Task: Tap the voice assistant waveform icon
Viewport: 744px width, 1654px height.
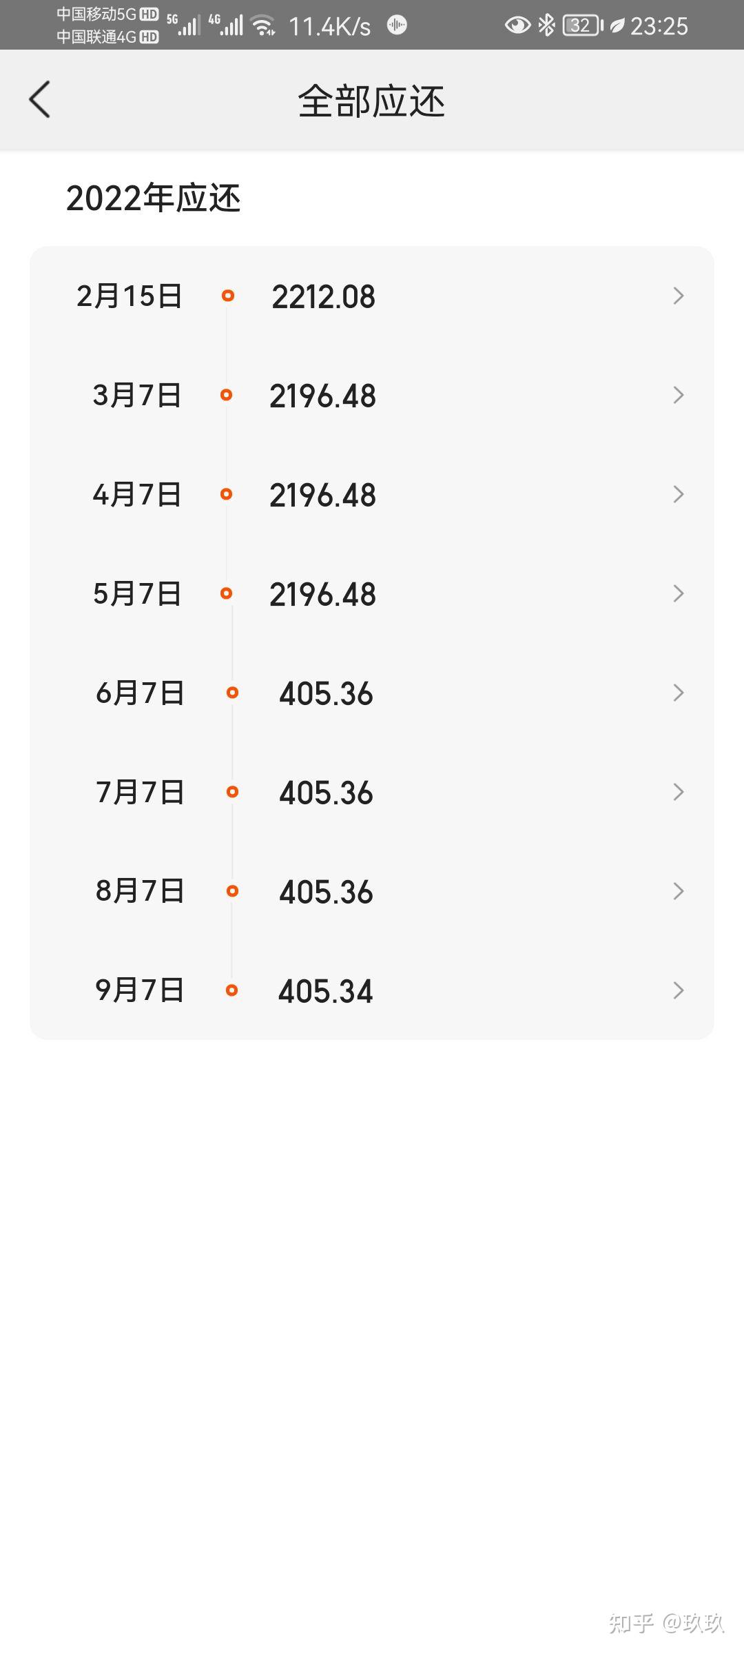Action: click(397, 25)
